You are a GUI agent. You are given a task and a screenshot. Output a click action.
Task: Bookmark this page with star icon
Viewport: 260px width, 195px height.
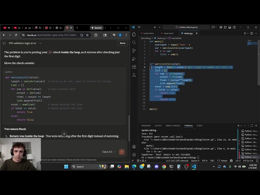(x=87, y=35)
